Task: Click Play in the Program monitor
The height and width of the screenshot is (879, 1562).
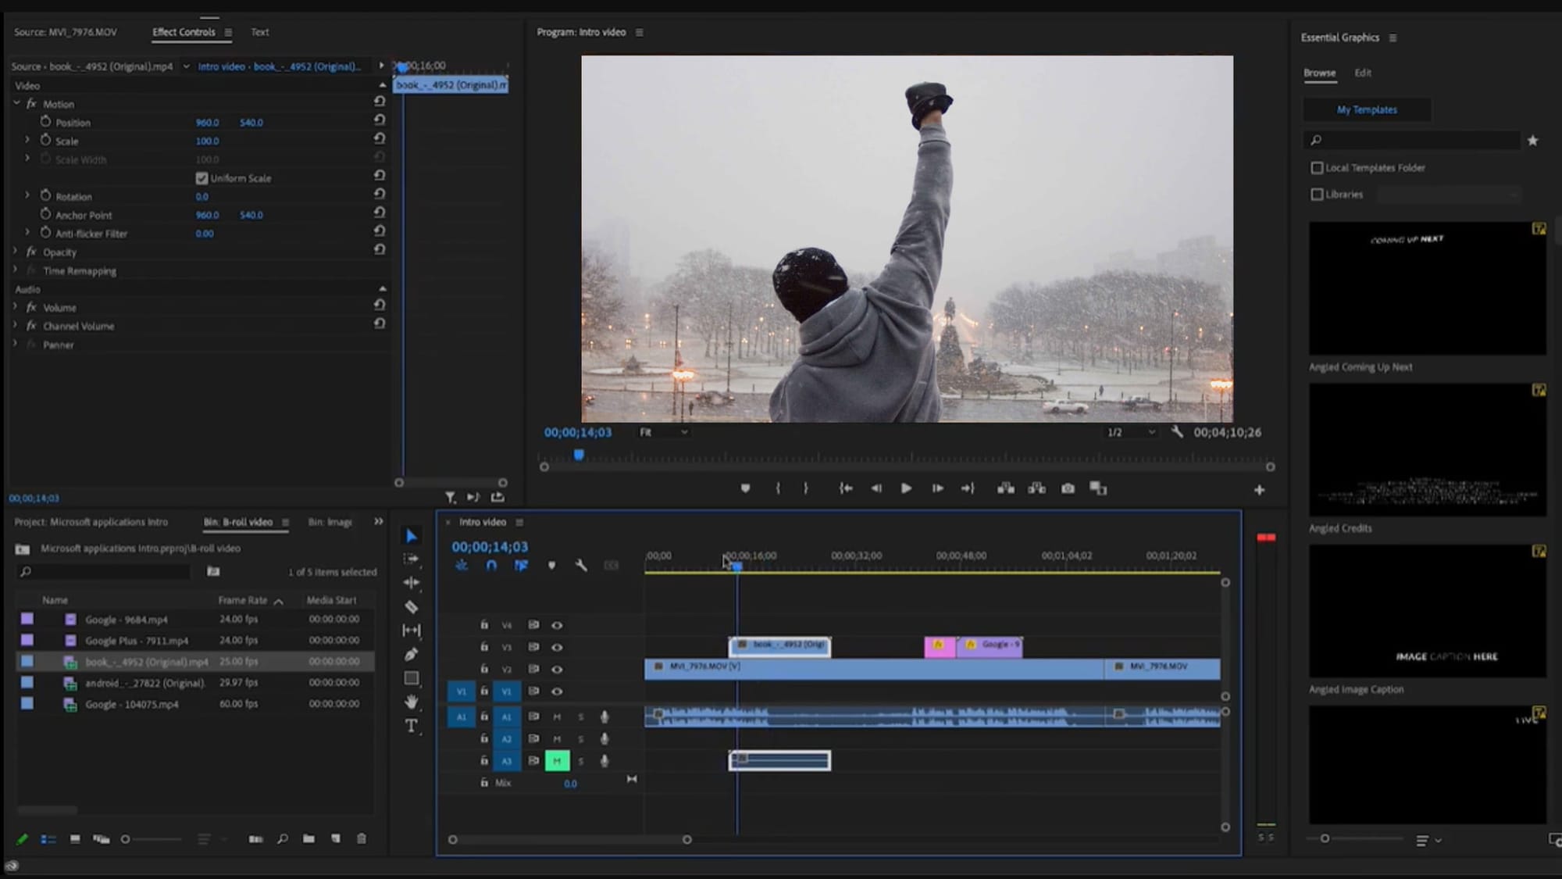Action: coord(906,488)
